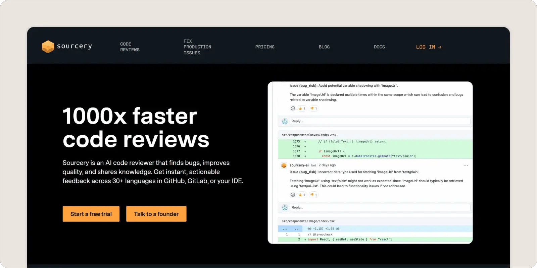This screenshot has height=268, width=537.
Task: Open the Code Reviews nav item
Action: click(x=130, y=47)
